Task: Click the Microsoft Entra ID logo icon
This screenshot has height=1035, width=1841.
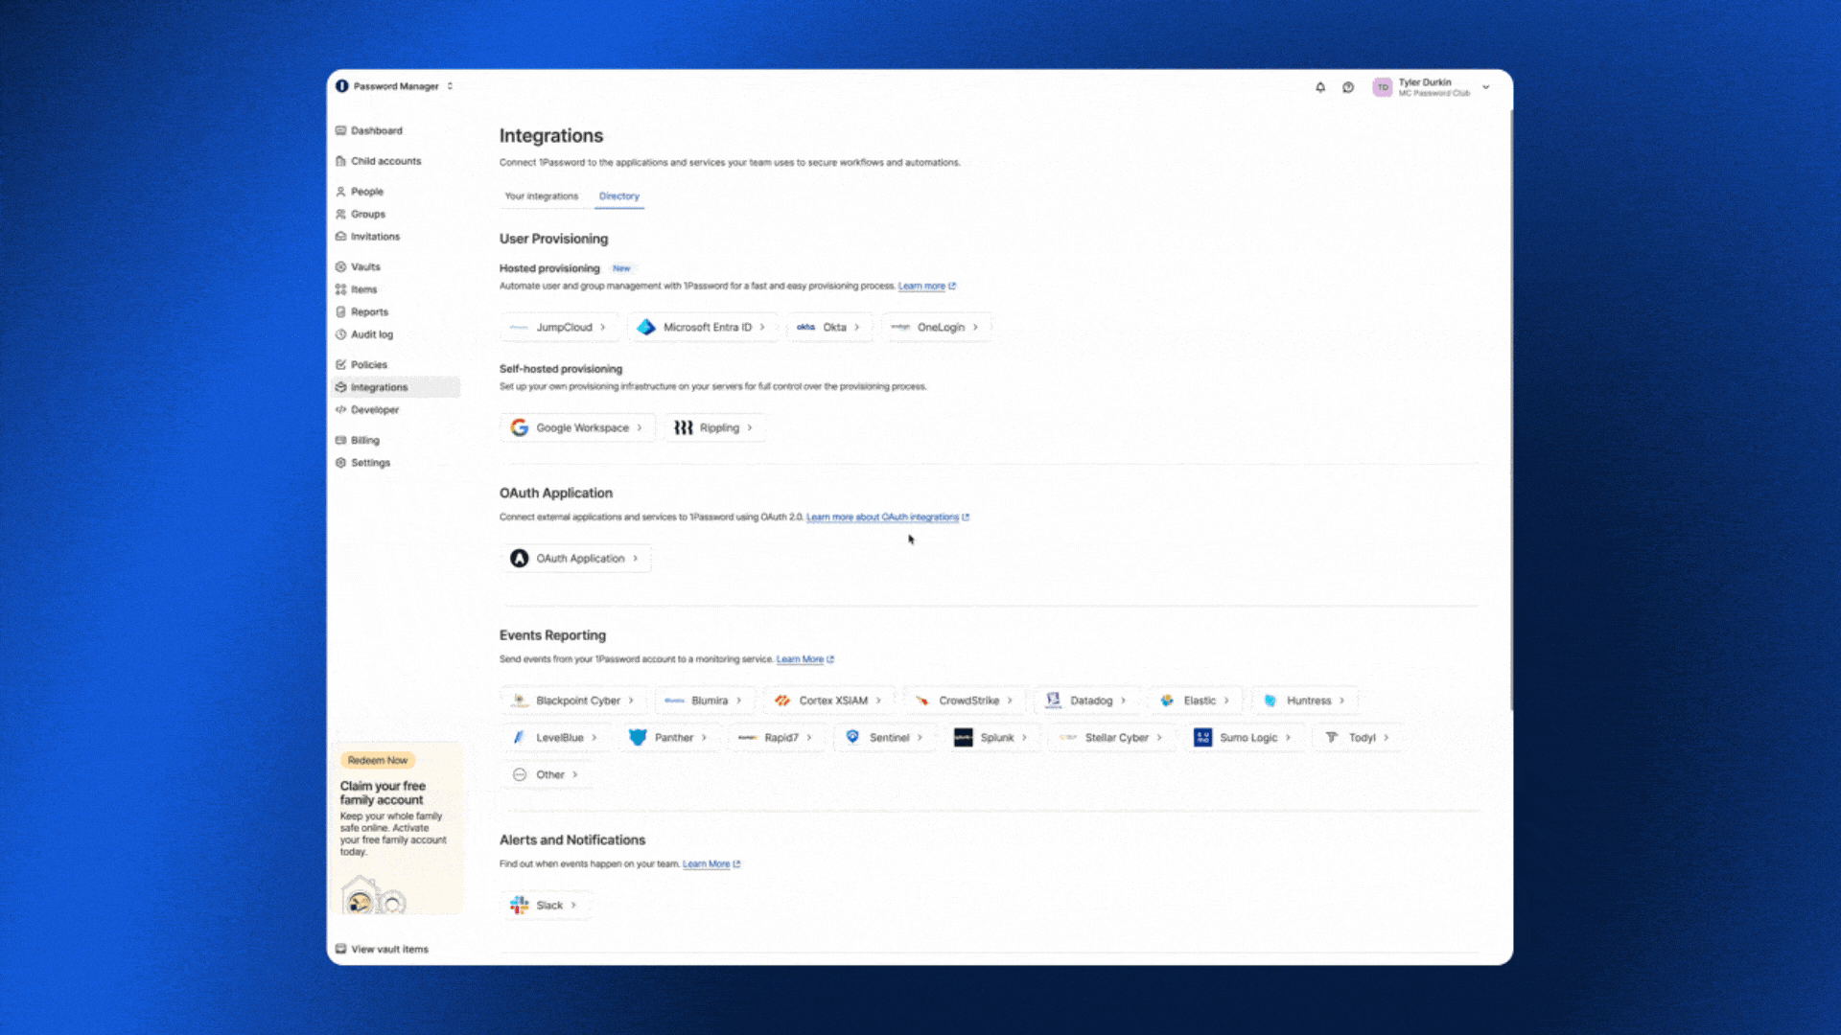Action: click(646, 327)
